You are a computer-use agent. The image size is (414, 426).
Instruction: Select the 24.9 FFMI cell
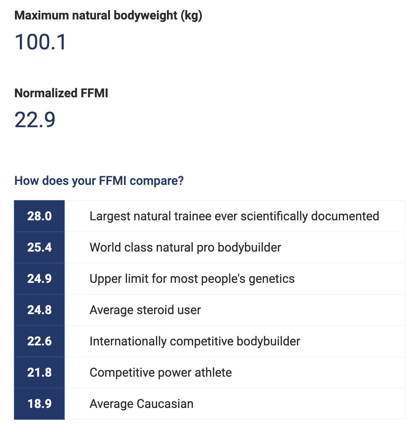point(39,279)
